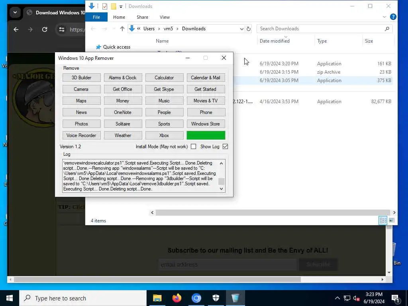This screenshot has width=408, height=306.
Task: Click the Weather button
Action: tap(123, 135)
